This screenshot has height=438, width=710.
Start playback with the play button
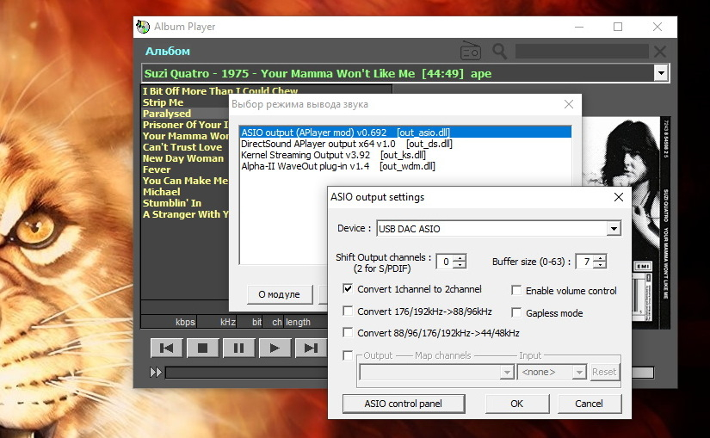tap(275, 348)
